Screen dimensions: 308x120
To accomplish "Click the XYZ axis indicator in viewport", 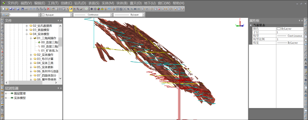I will click(x=239, y=23).
